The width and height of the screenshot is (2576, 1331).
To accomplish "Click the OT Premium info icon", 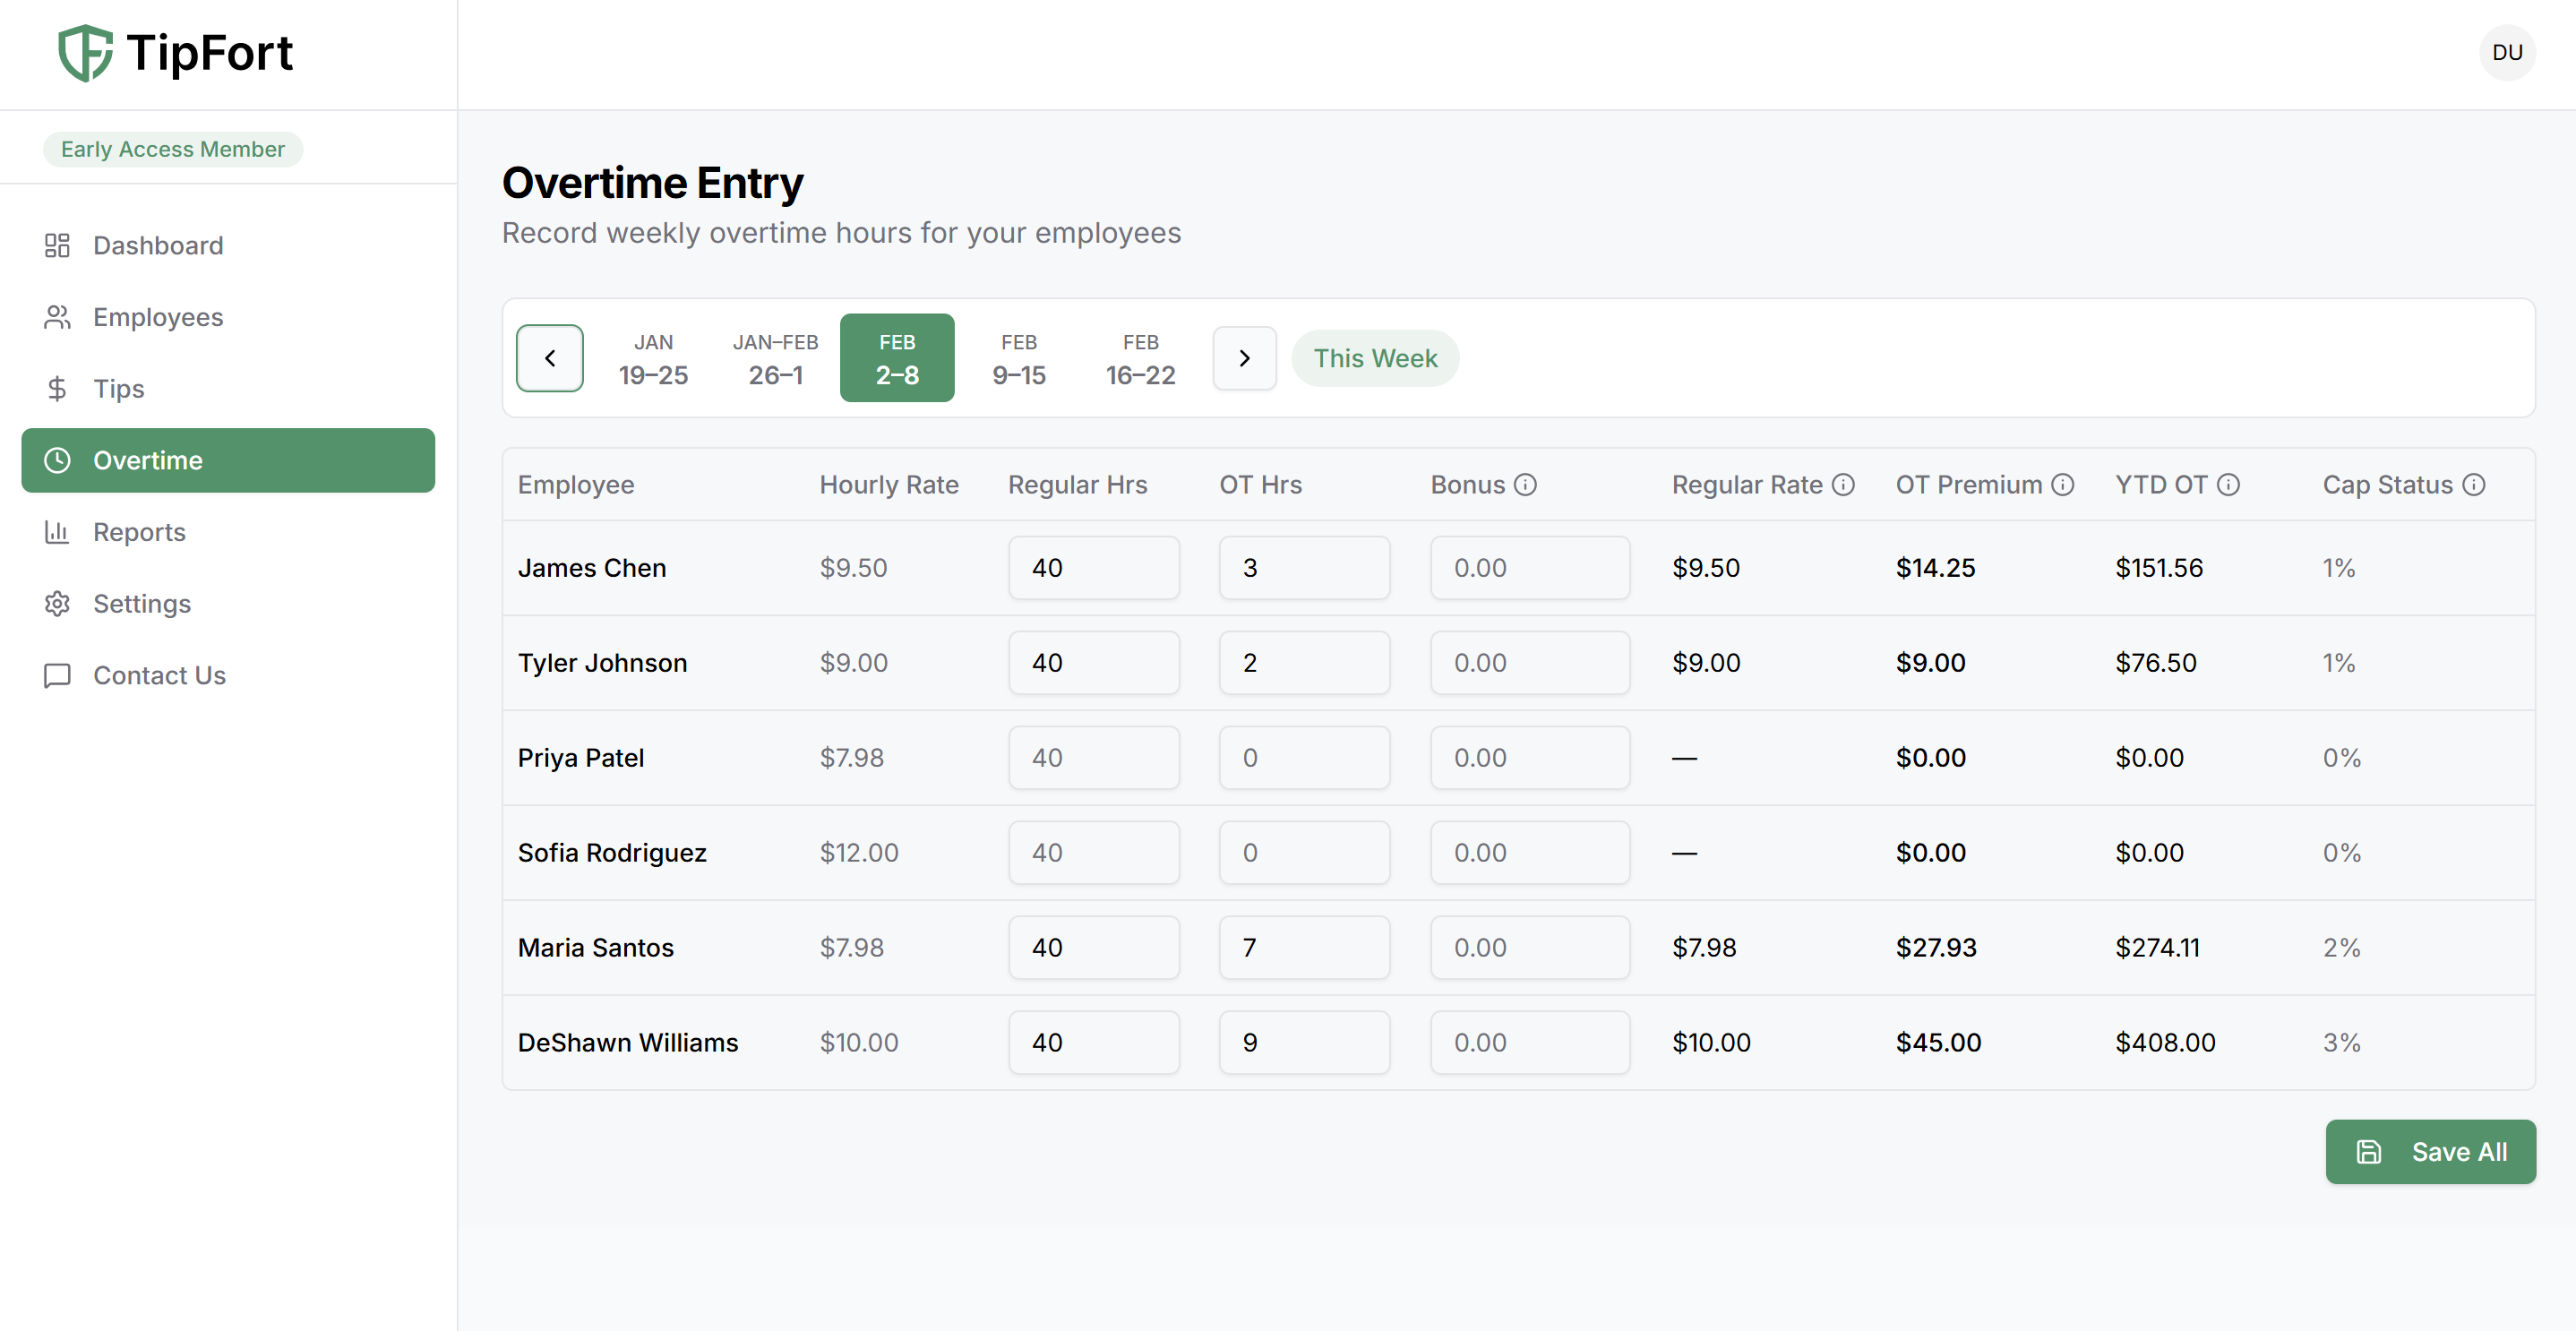I will pos(2063,484).
